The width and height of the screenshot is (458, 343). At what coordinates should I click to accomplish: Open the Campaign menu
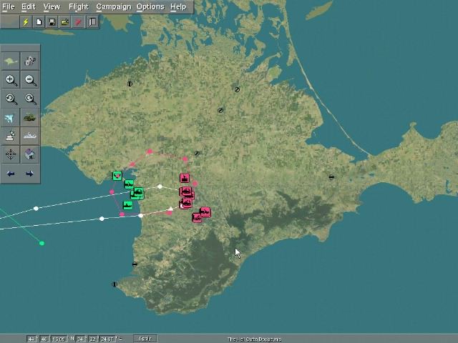[x=114, y=6]
